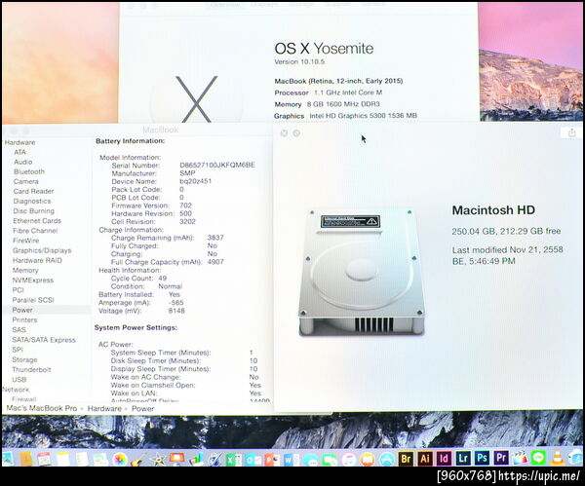Open Reminders in the Dock
Viewport: 585px width, 486px height.
[x=82, y=458]
